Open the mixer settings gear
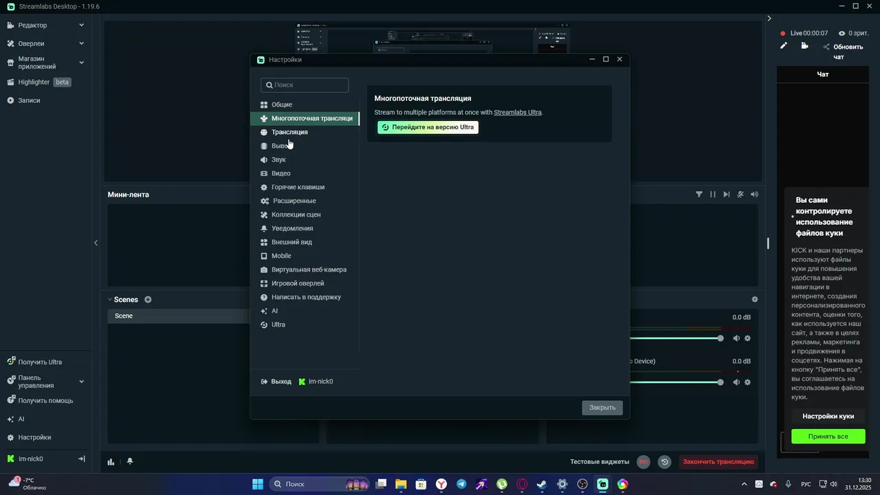The width and height of the screenshot is (880, 495). pyautogui.click(x=755, y=300)
